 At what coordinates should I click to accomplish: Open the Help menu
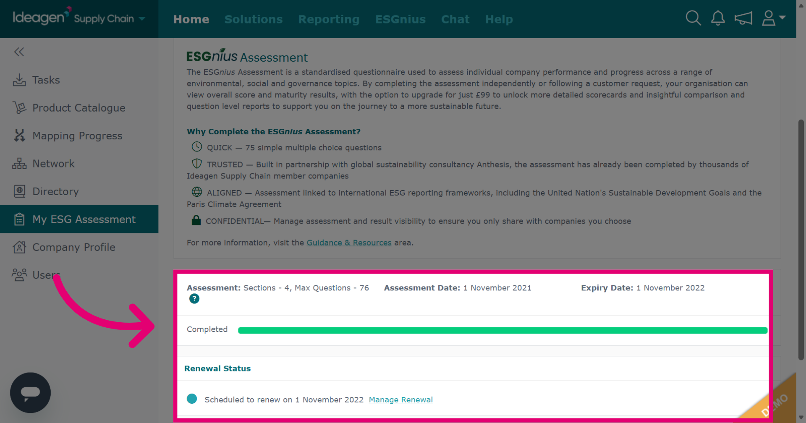499,19
